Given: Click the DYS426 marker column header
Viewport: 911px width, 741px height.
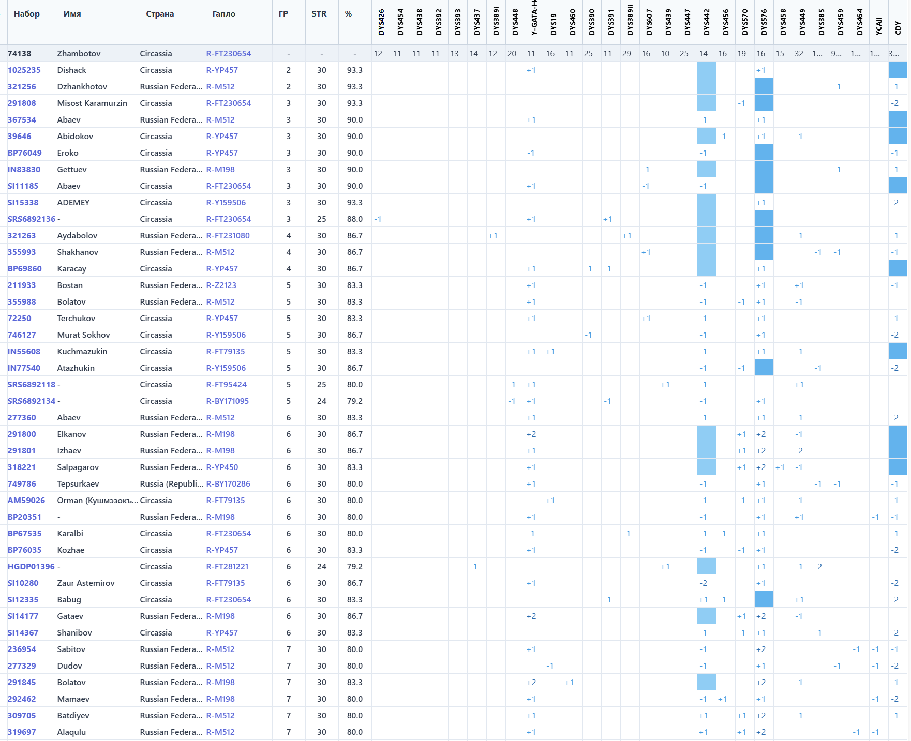Looking at the screenshot, I should 381,22.
